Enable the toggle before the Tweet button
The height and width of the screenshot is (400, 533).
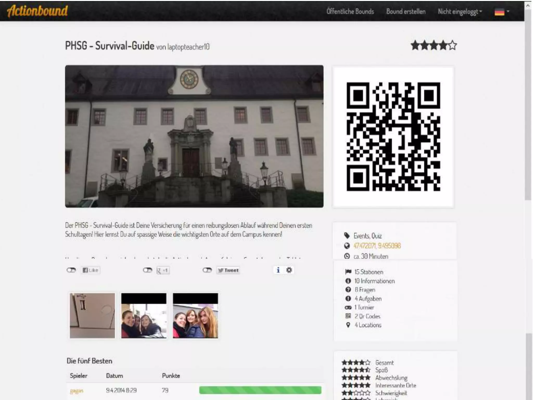click(207, 270)
